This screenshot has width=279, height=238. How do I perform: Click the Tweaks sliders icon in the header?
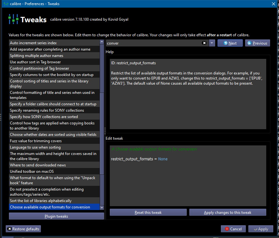coord(13,19)
